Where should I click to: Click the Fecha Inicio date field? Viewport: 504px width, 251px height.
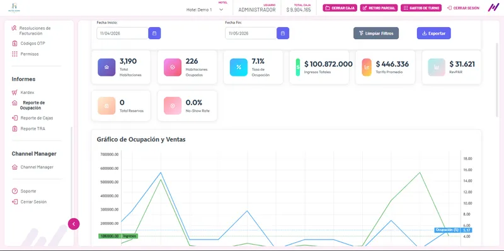(122, 33)
